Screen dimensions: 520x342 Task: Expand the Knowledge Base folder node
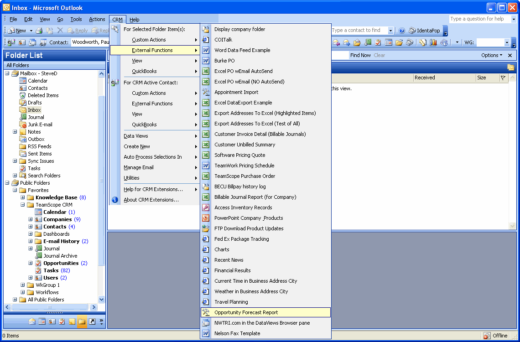pyautogui.click(x=22, y=197)
